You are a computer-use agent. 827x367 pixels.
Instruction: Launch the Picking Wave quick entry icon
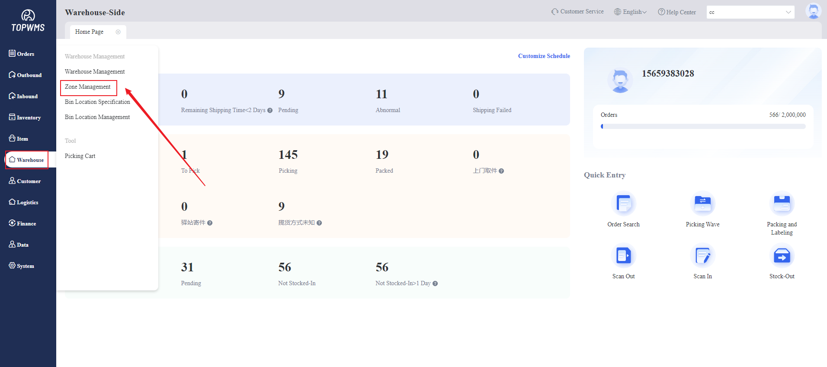point(702,204)
